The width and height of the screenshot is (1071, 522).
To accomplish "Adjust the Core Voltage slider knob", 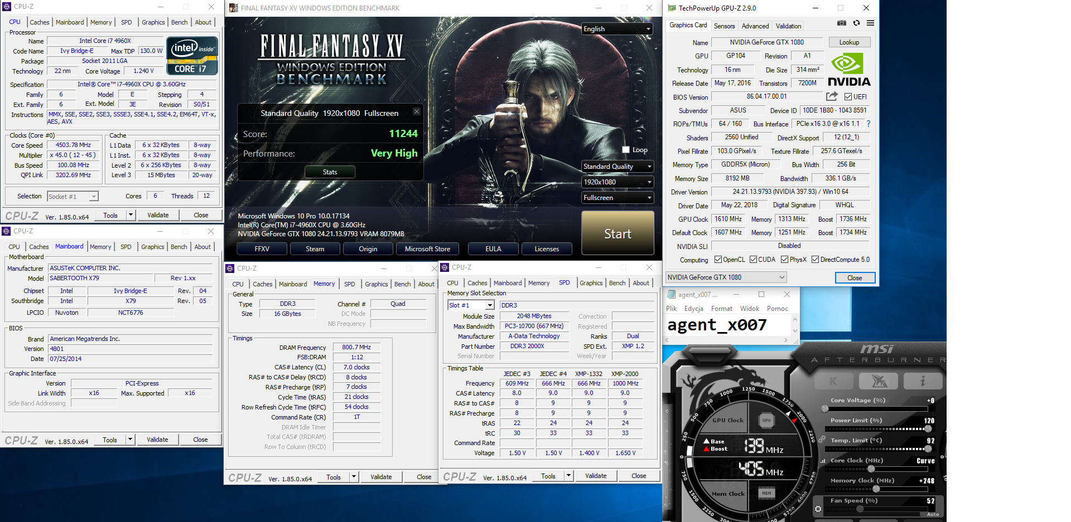I will 825,408.
